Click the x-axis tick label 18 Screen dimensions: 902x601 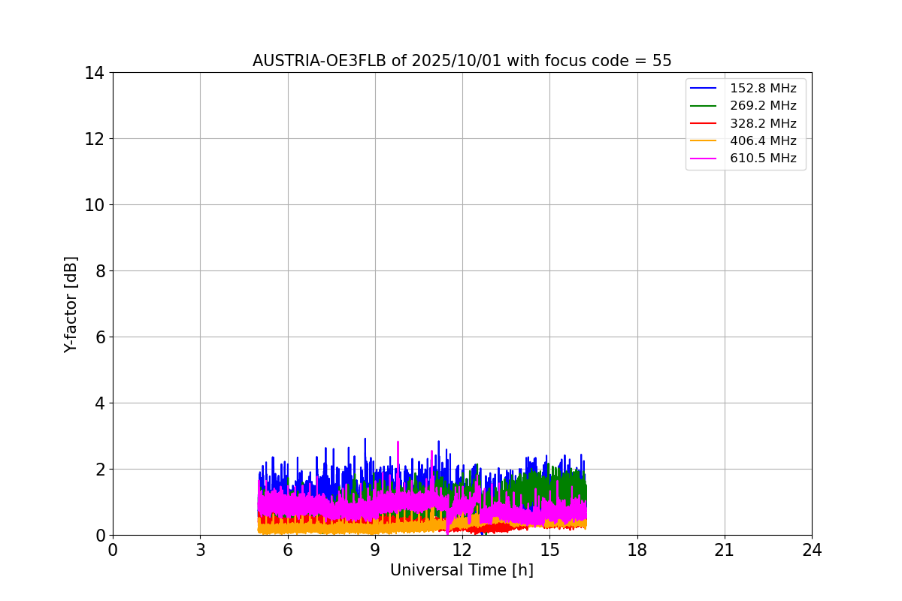click(637, 550)
